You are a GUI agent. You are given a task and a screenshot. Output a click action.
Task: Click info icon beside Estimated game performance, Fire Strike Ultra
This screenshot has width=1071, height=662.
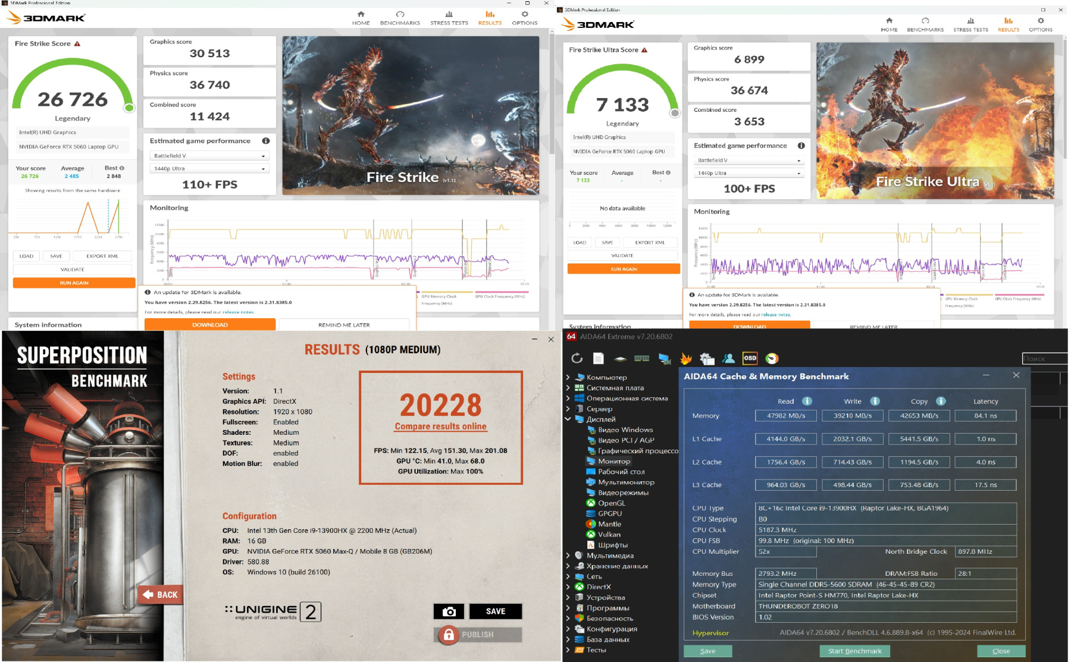click(x=801, y=146)
